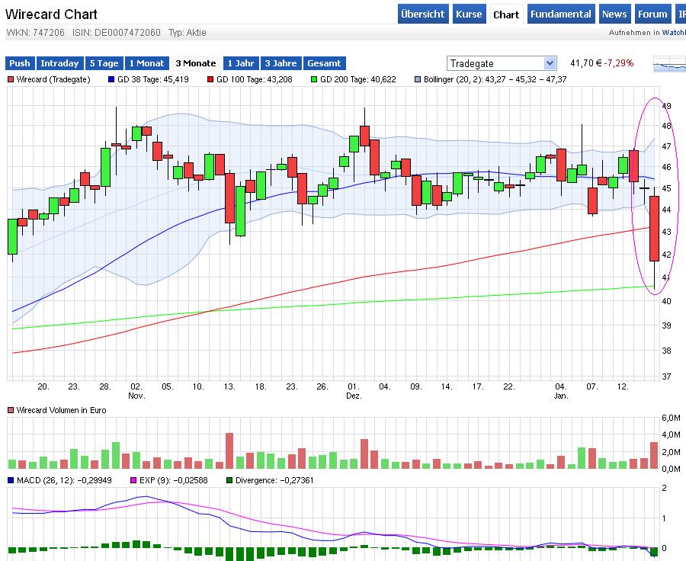Select the 3 Jahre timeframe
This screenshot has height=561, width=686.
(280, 63)
